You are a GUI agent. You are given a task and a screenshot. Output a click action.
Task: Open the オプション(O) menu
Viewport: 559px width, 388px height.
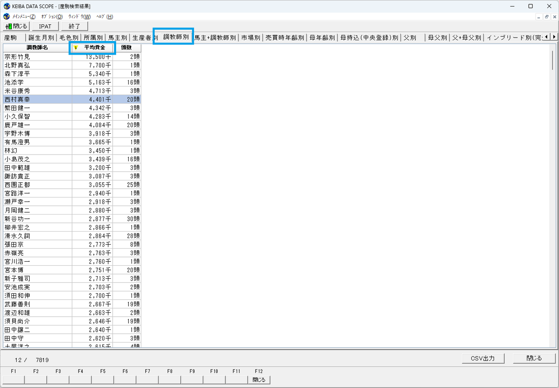pyautogui.click(x=52, y=17)
